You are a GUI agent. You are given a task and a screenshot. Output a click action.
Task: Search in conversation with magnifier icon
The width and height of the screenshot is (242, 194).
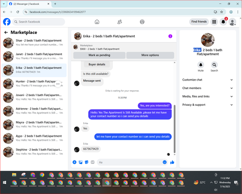coord(214,65)
